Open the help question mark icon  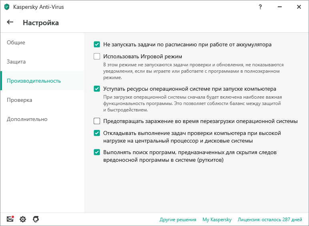coord(260,7)
